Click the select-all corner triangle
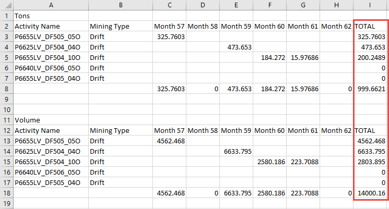The width and height of the screenshot is (389, 209). (6, 5)
